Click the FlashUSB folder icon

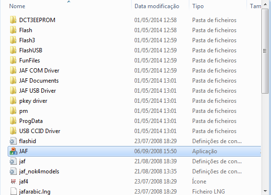13,50
